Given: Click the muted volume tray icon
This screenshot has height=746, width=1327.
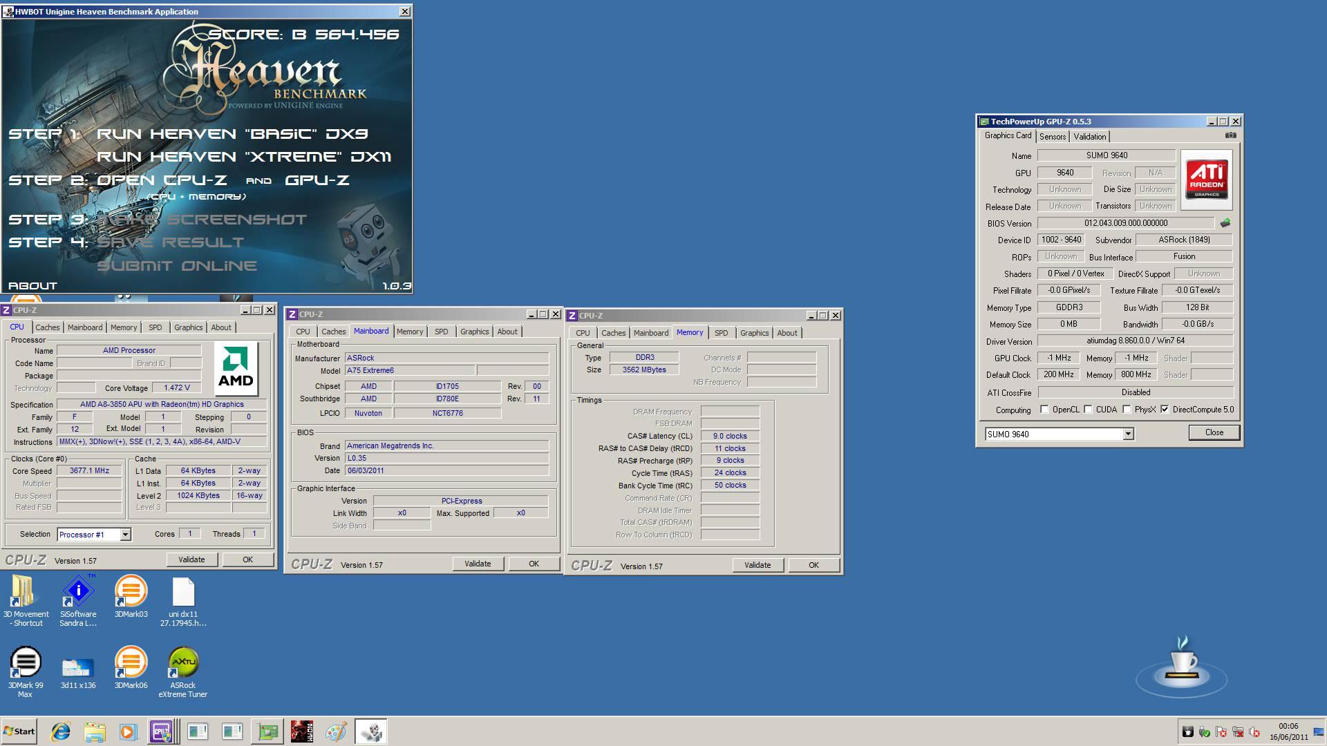Looking at the screenshot, I should click(x=1254, y=732).
